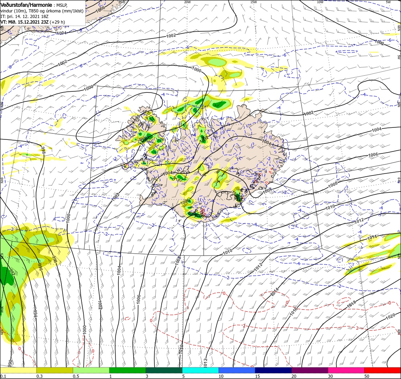
Task: Select the dark green 3–5 legend color
Action: tap(164, 370)
